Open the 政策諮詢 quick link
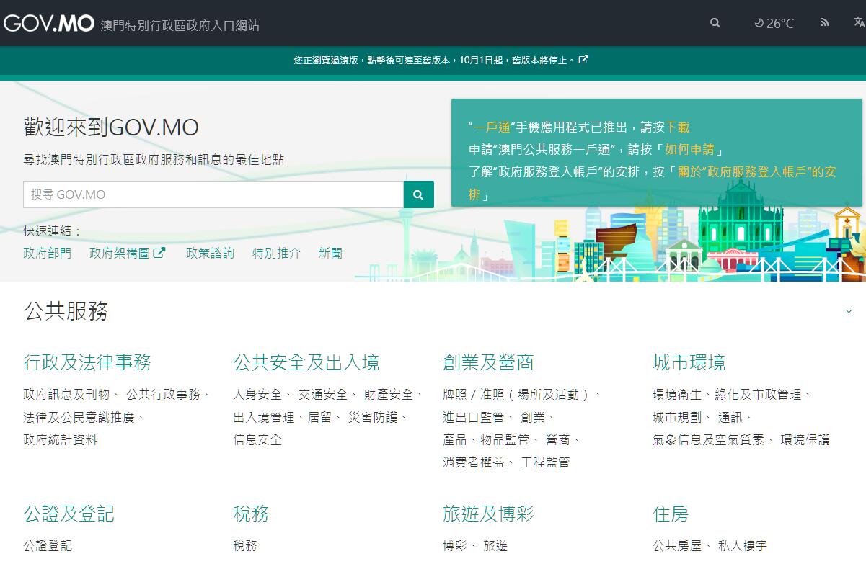 [210, 253]
